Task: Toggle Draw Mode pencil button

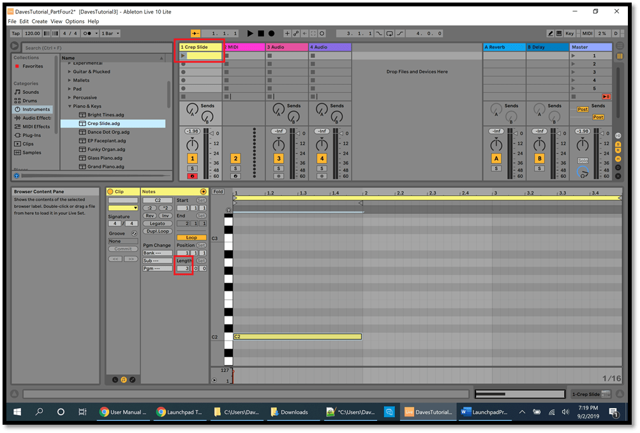Action: (550, 33)
